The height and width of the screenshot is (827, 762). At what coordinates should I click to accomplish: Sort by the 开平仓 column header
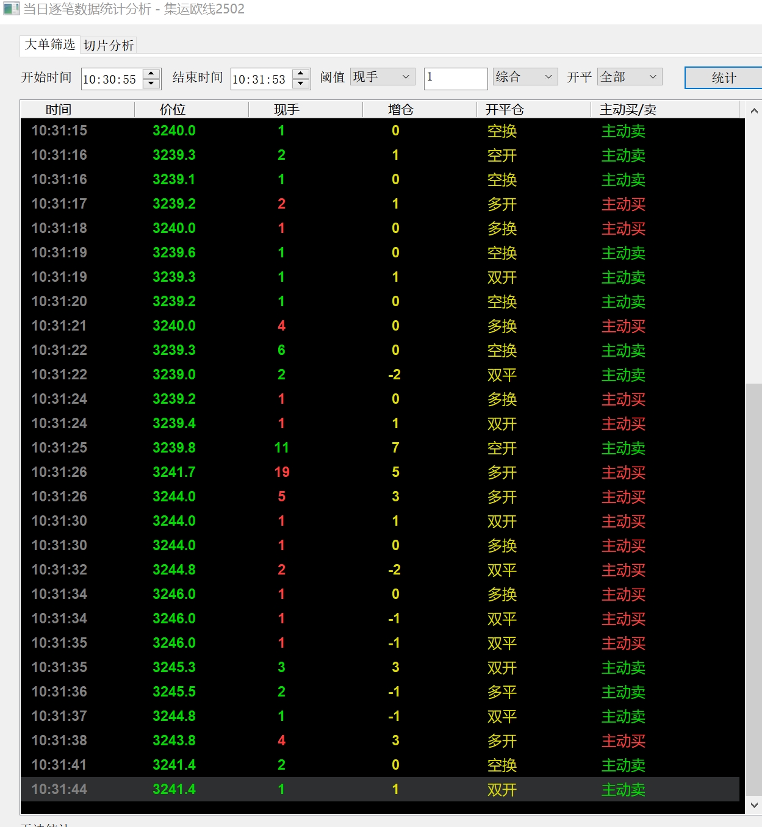click(534, 109)
